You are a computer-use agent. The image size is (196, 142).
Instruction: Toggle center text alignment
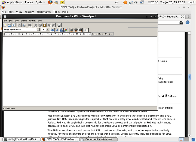click(76, 30)
